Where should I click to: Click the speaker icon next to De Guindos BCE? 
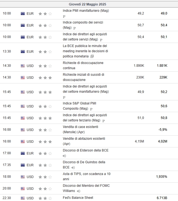coord(73,168)
